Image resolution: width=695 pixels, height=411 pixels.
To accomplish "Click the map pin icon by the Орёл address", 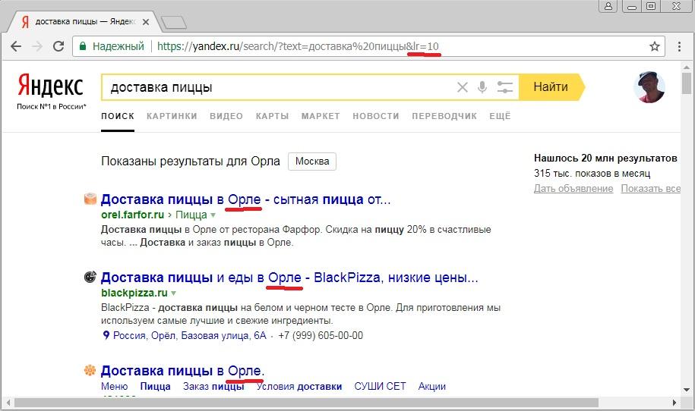I will [106, 335].
